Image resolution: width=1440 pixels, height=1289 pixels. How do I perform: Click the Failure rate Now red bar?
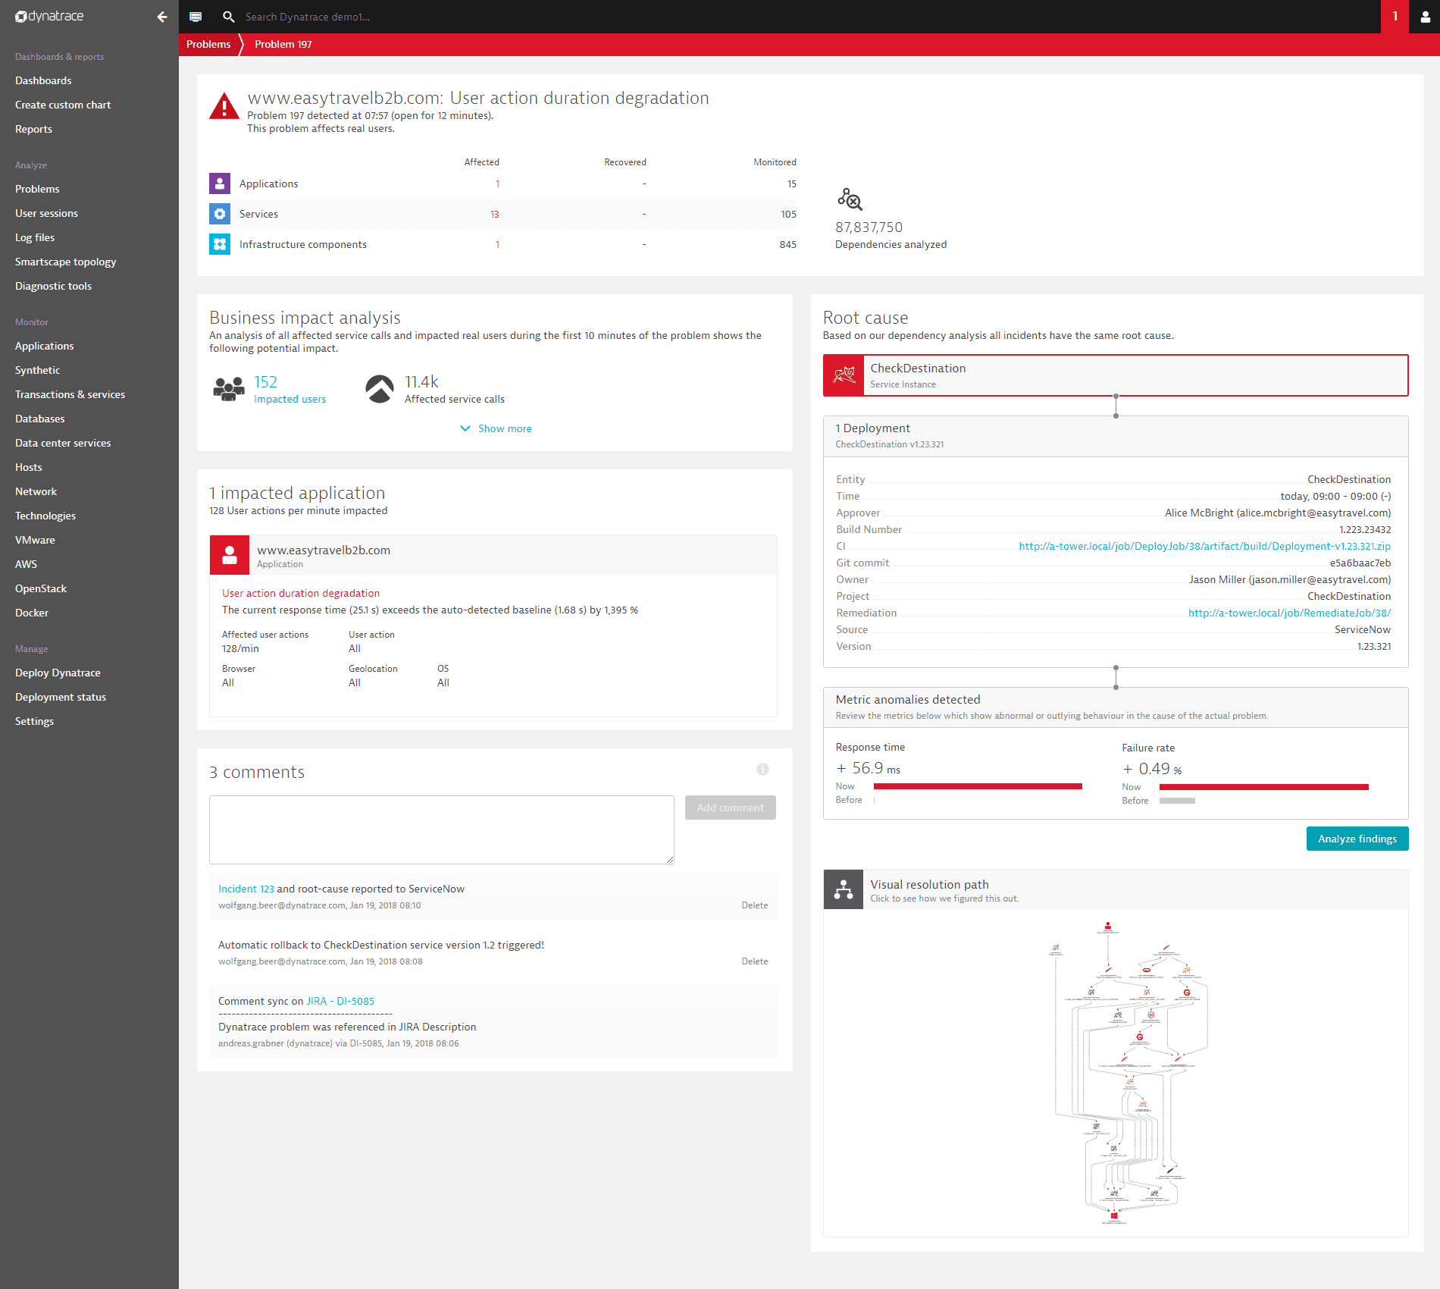1264,787
